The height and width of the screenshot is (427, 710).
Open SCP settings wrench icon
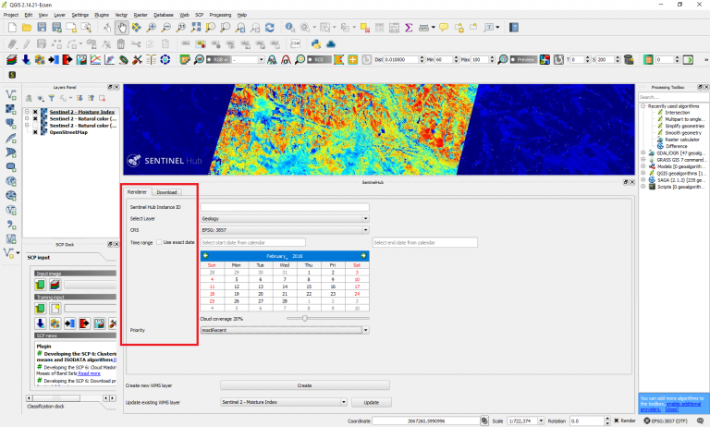click(x=137, y=60)
